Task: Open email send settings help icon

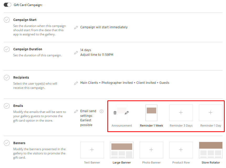Action: coord(102,111)
